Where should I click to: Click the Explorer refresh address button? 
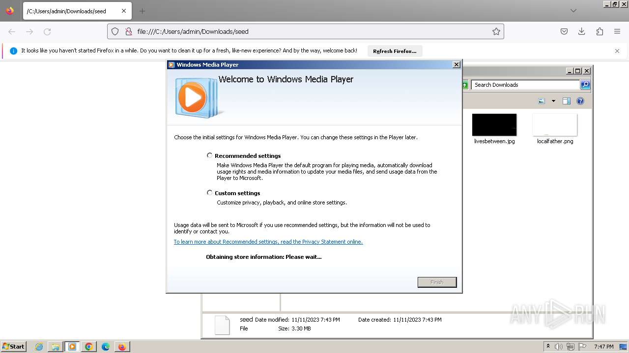465,85
